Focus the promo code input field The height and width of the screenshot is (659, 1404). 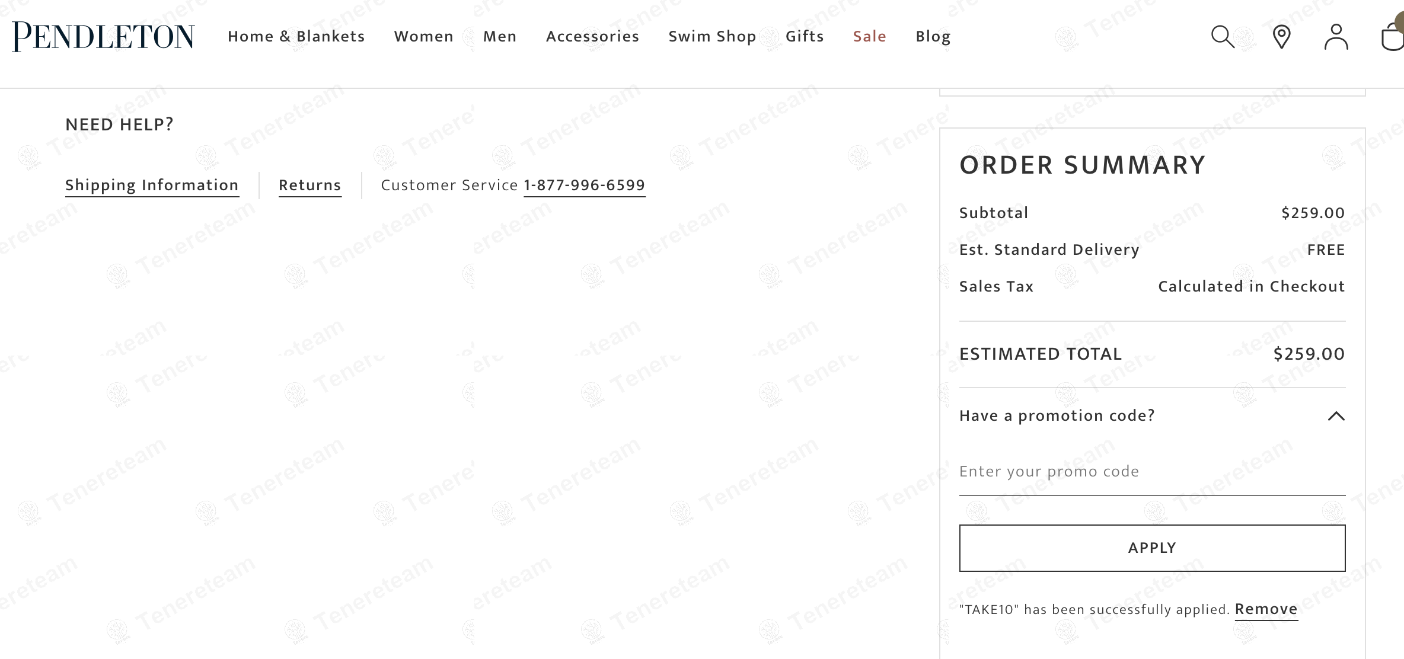tap(1152, 472)
